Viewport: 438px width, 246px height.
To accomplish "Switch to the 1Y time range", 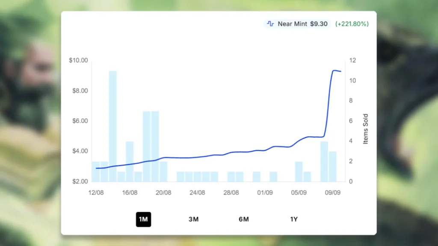I will [294, 220].
